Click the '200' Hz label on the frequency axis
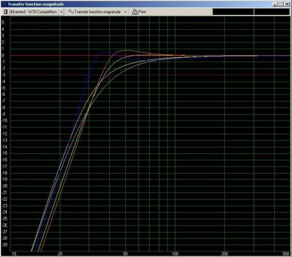The height and width of the screenshot is (257, 292). [225, 254]
